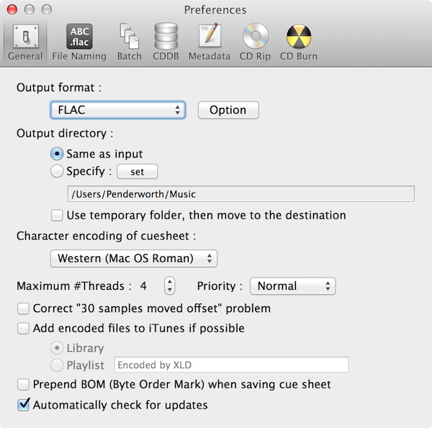Open the Western (Mac OS Roman) encoding dropdown

[134, 258]
